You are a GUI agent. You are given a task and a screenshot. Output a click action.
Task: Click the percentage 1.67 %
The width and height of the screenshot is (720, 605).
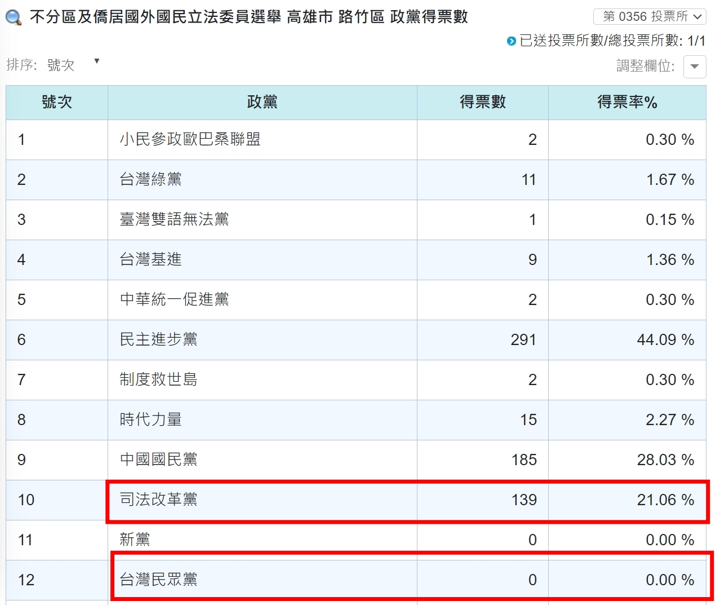(670, 180)
